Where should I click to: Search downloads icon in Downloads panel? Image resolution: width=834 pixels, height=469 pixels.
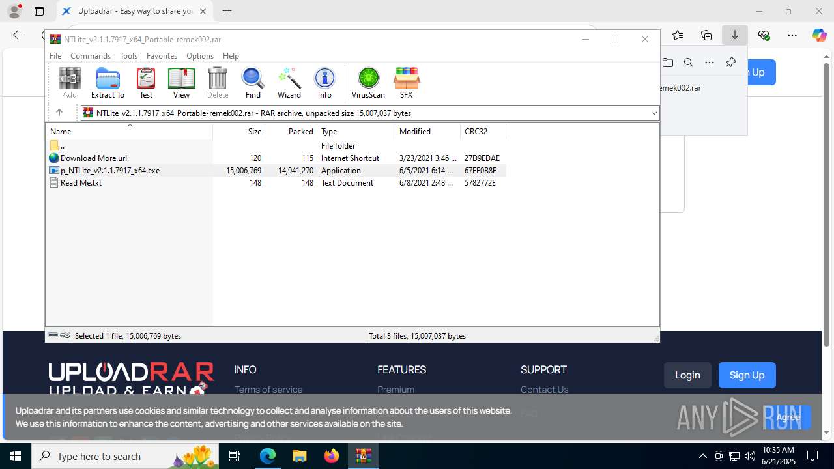689,63
